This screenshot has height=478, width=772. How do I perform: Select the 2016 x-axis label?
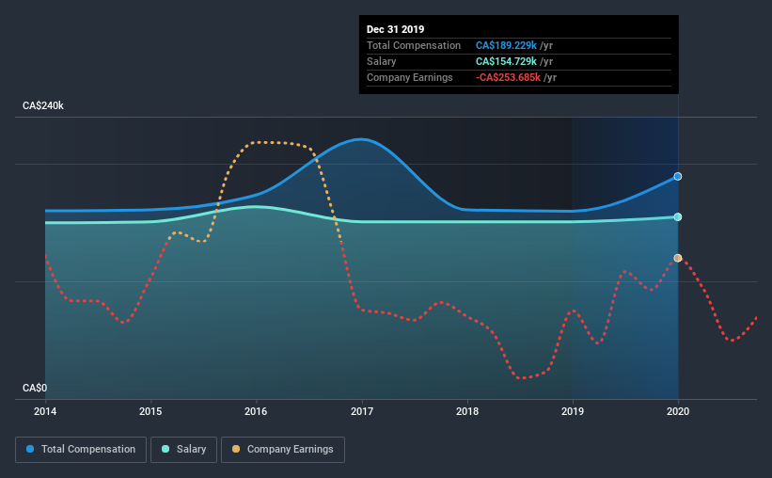[x=256, y=411]
